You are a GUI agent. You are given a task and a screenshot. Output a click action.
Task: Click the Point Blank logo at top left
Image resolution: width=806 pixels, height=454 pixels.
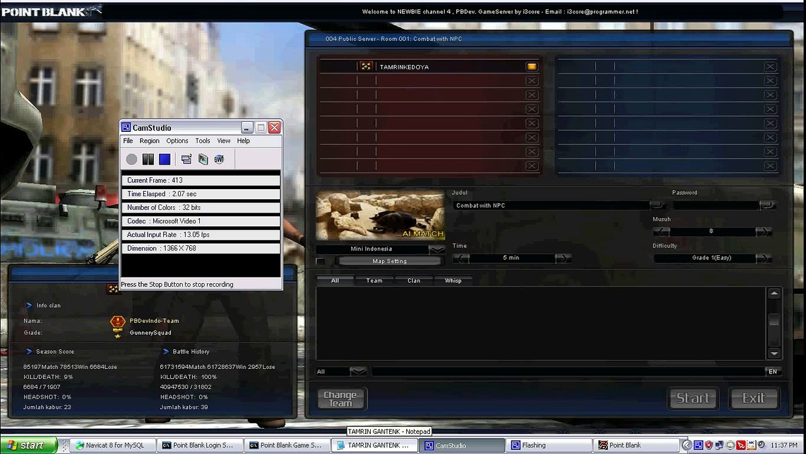tap(51, 11)
